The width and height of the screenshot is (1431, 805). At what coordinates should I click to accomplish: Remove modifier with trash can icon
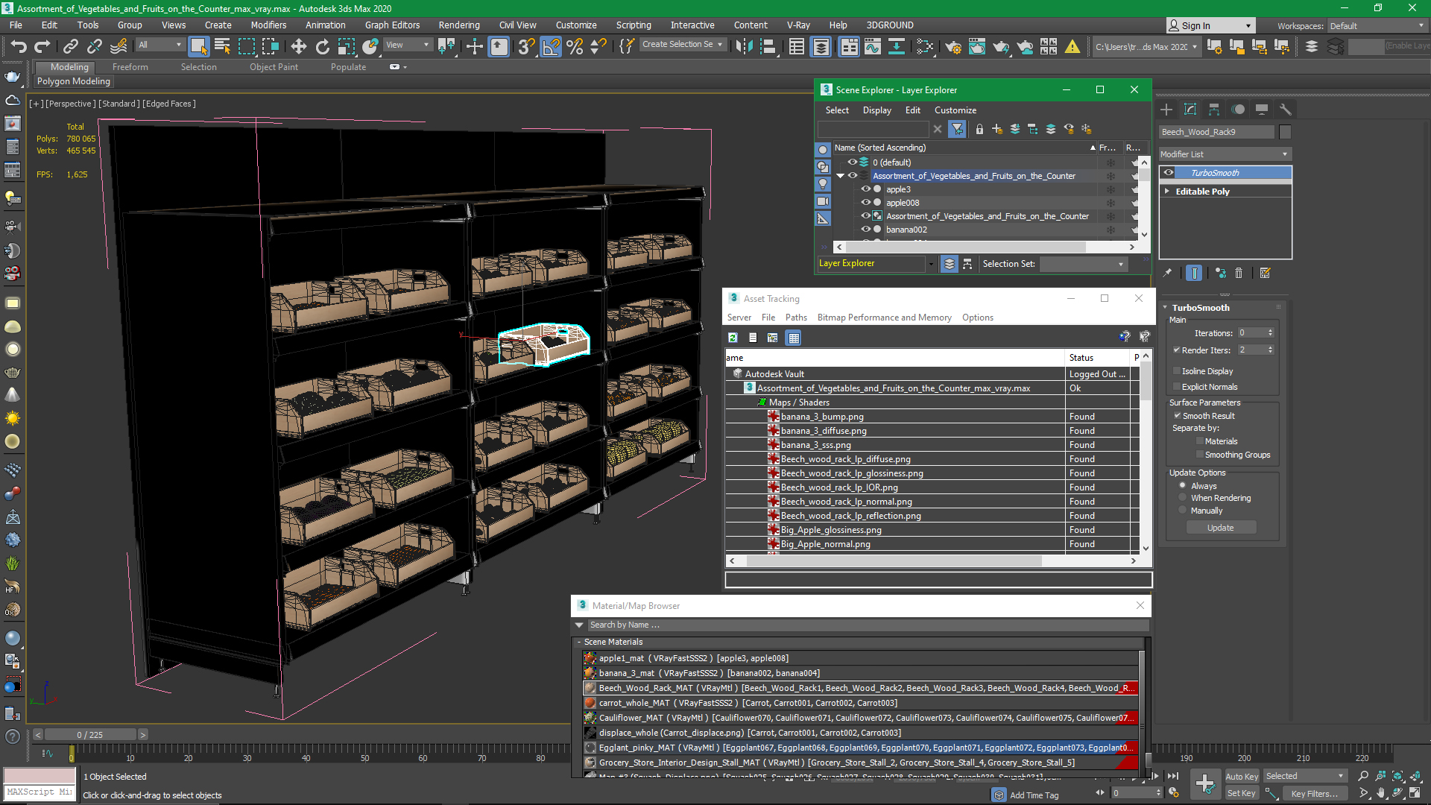pyautogui.click(x=1239, y=273)
